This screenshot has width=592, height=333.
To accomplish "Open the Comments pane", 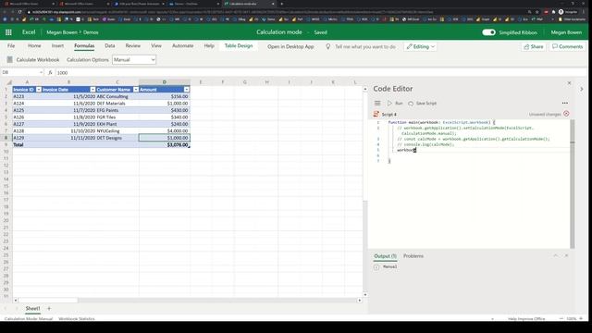I will tap(567, 46).
